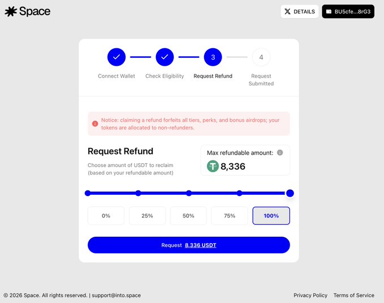Open the Privacy Policy link

310,295
